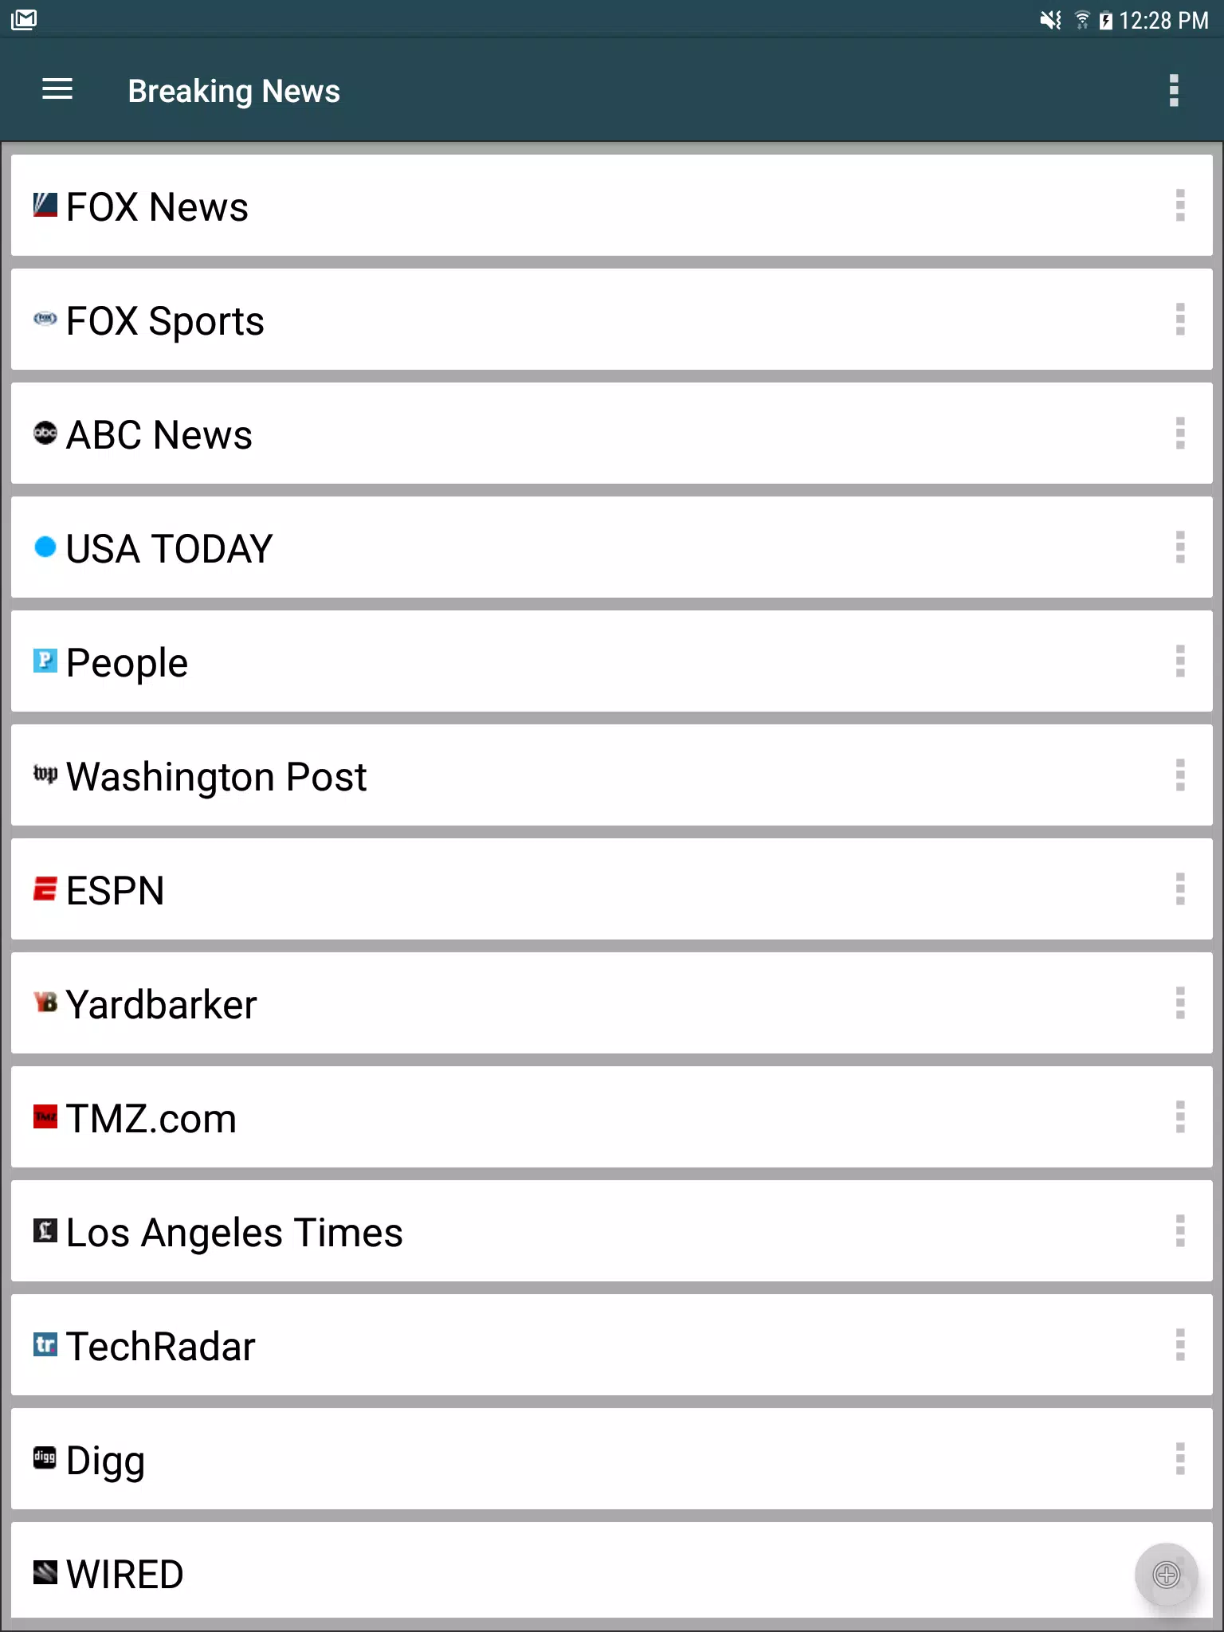Open options menu for Yardbarker
This screenshot has height=1632, width=1224.
pos(1180,1003)
